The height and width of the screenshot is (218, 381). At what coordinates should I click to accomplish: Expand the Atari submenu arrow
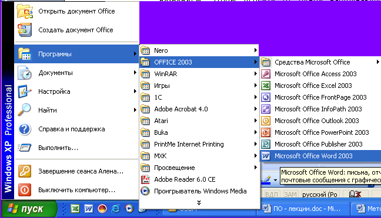(x=255, y=120)
